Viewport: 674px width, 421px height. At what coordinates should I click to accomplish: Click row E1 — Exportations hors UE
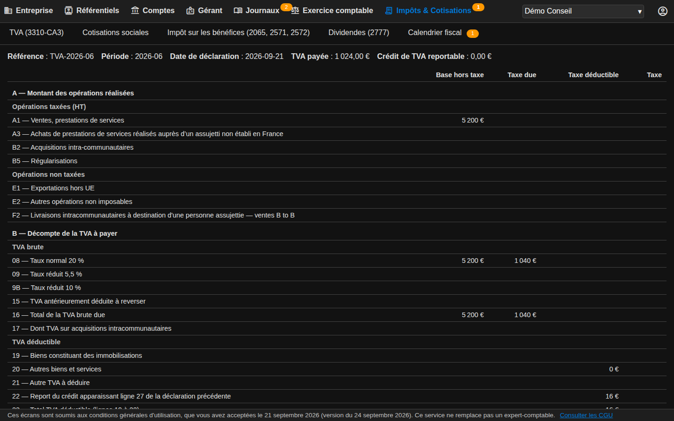(x=337, y=188)
